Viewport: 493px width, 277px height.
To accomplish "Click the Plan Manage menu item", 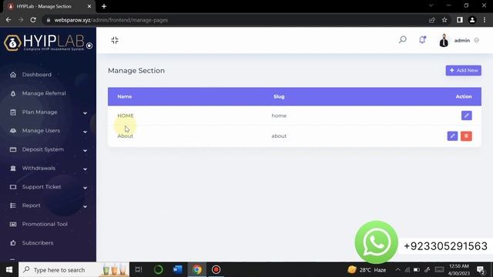I will (x=39, y=112).
